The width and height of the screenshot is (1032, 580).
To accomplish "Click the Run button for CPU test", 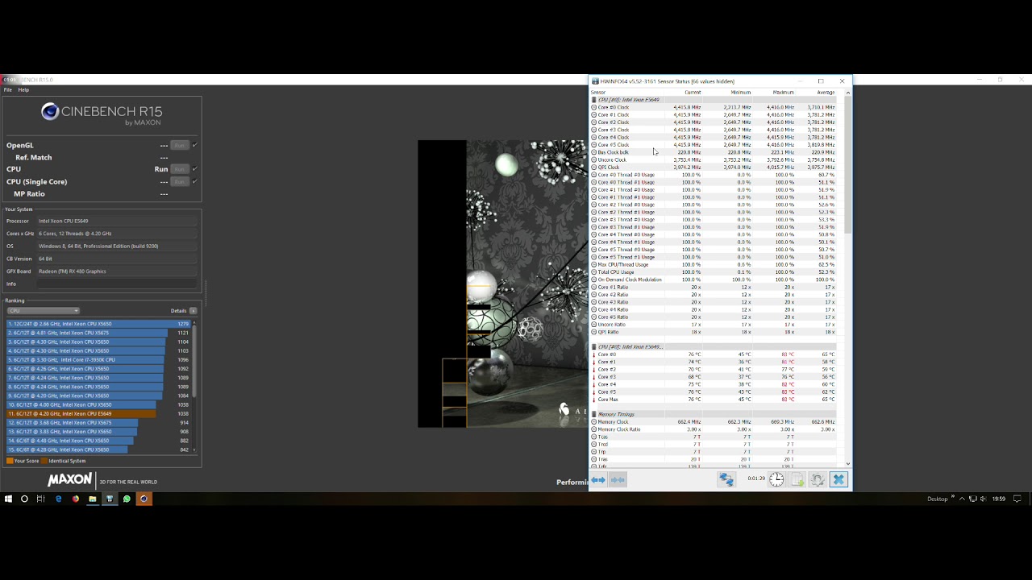I will [179, 169].
